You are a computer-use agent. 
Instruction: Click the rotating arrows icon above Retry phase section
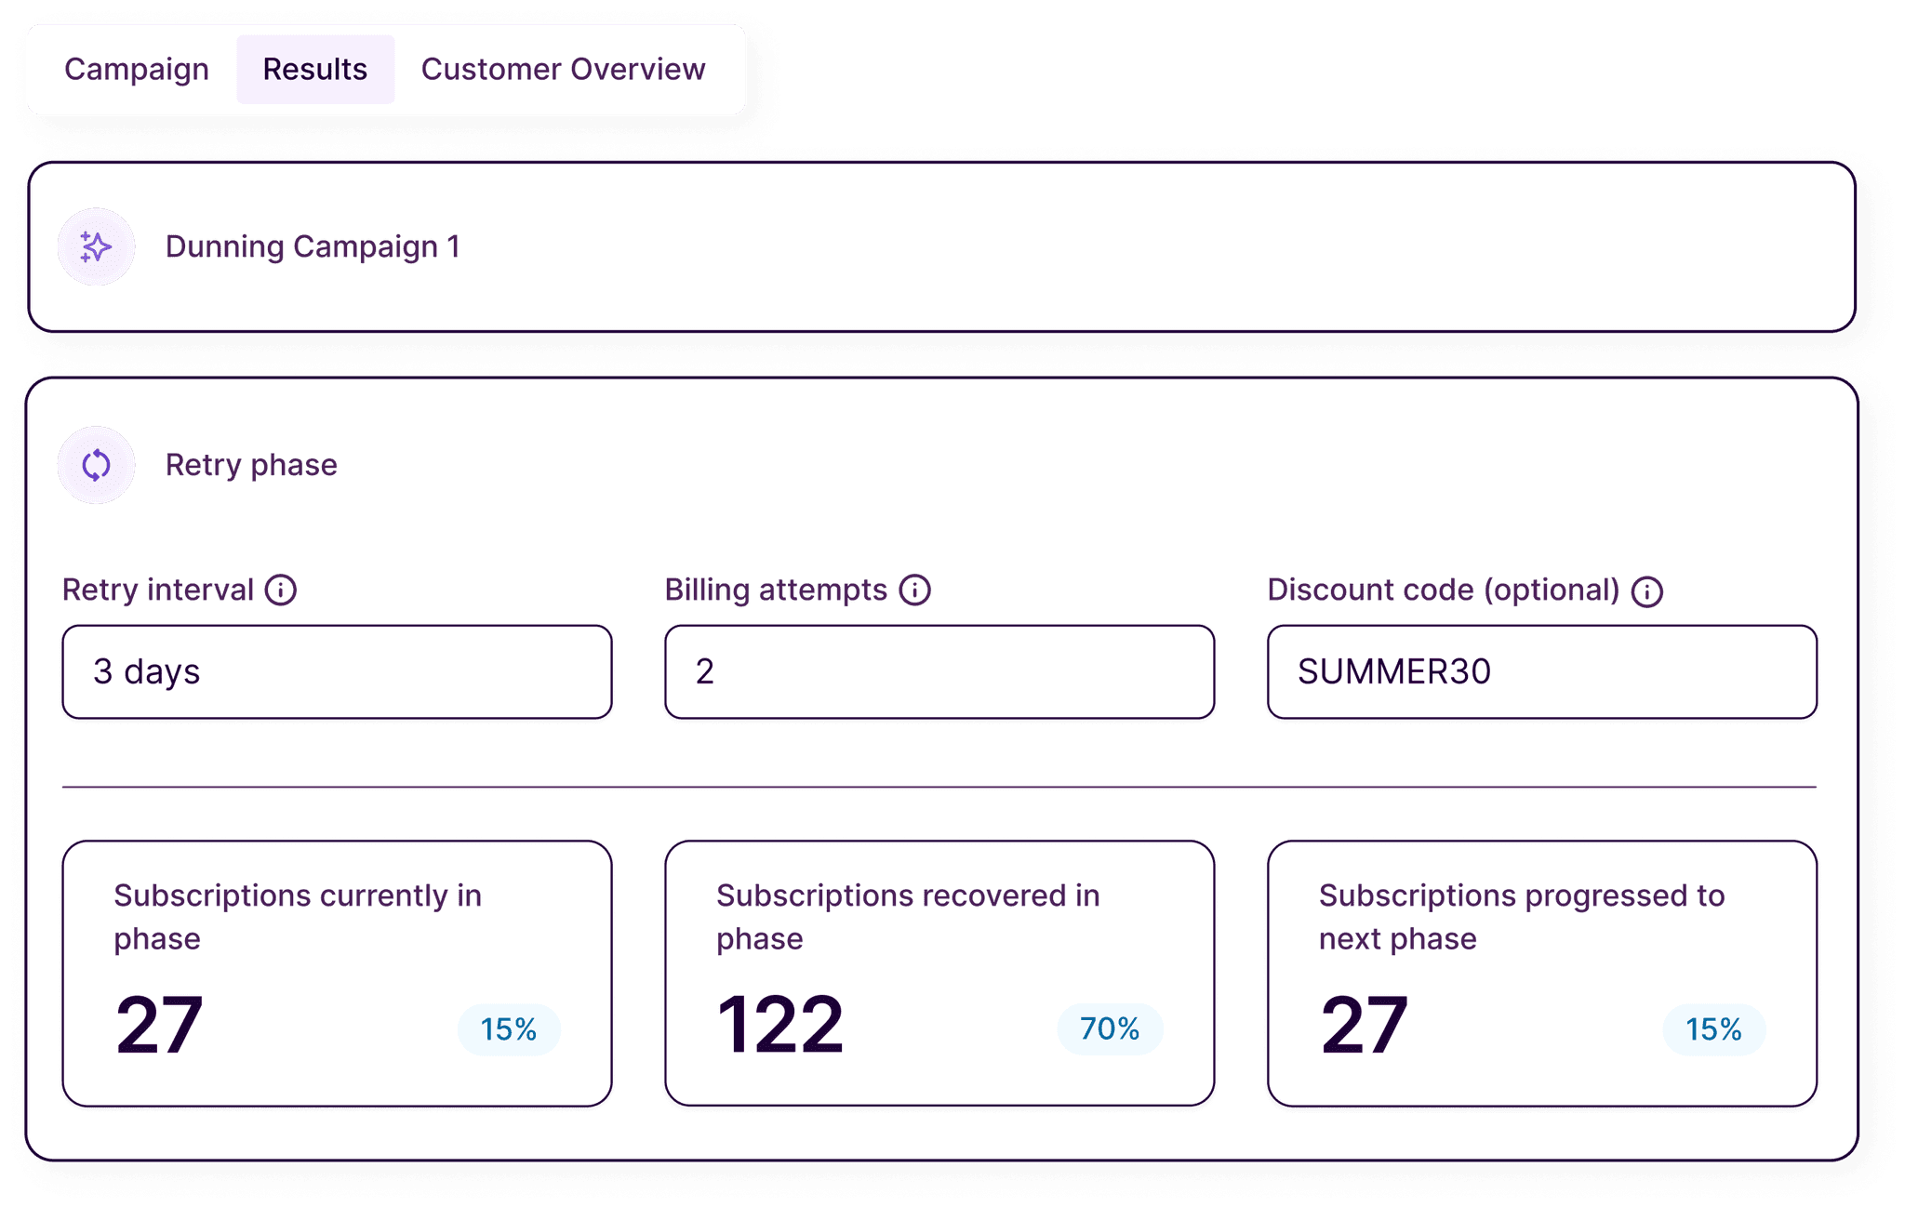(x=96, y=465)
